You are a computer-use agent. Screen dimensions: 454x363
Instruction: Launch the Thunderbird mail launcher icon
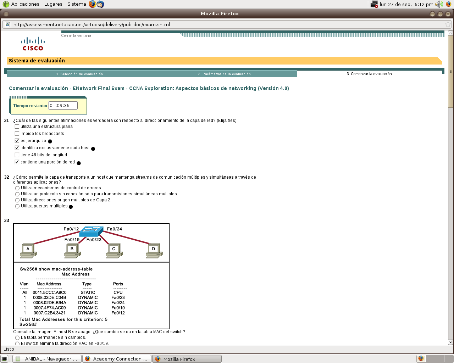click(100, 4)
